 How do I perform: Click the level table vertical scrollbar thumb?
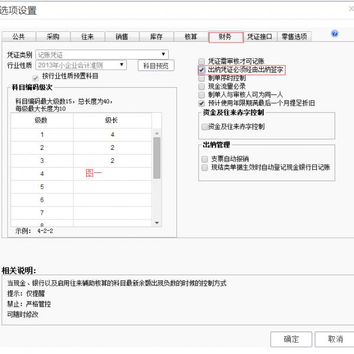[157, 158]
